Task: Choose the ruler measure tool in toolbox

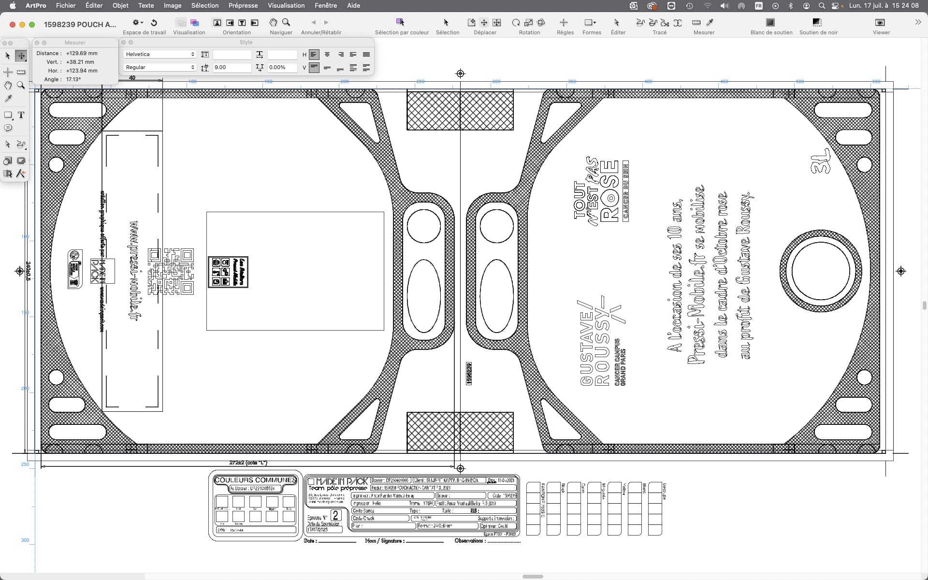Action: pos(21,72)
